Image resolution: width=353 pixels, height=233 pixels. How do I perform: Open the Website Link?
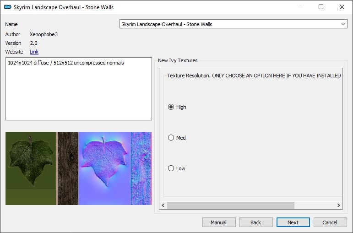[x=34, y=52]
